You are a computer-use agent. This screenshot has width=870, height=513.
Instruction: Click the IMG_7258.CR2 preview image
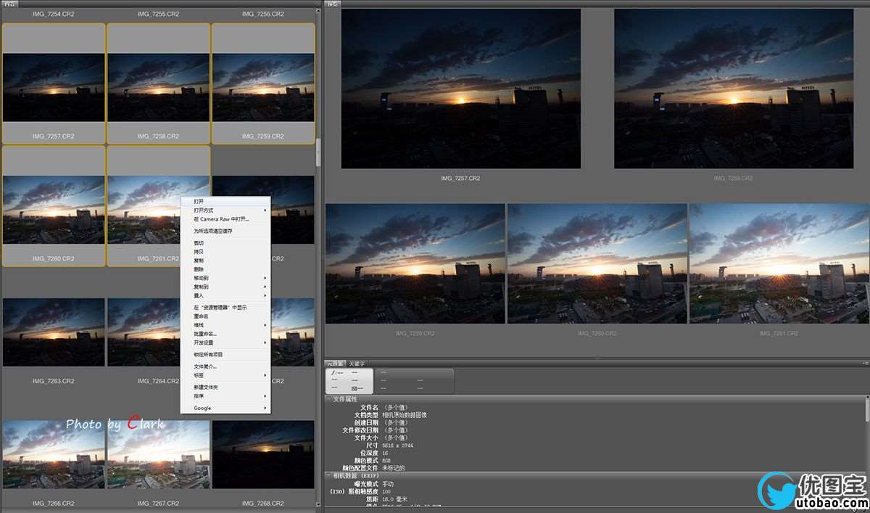733,89
